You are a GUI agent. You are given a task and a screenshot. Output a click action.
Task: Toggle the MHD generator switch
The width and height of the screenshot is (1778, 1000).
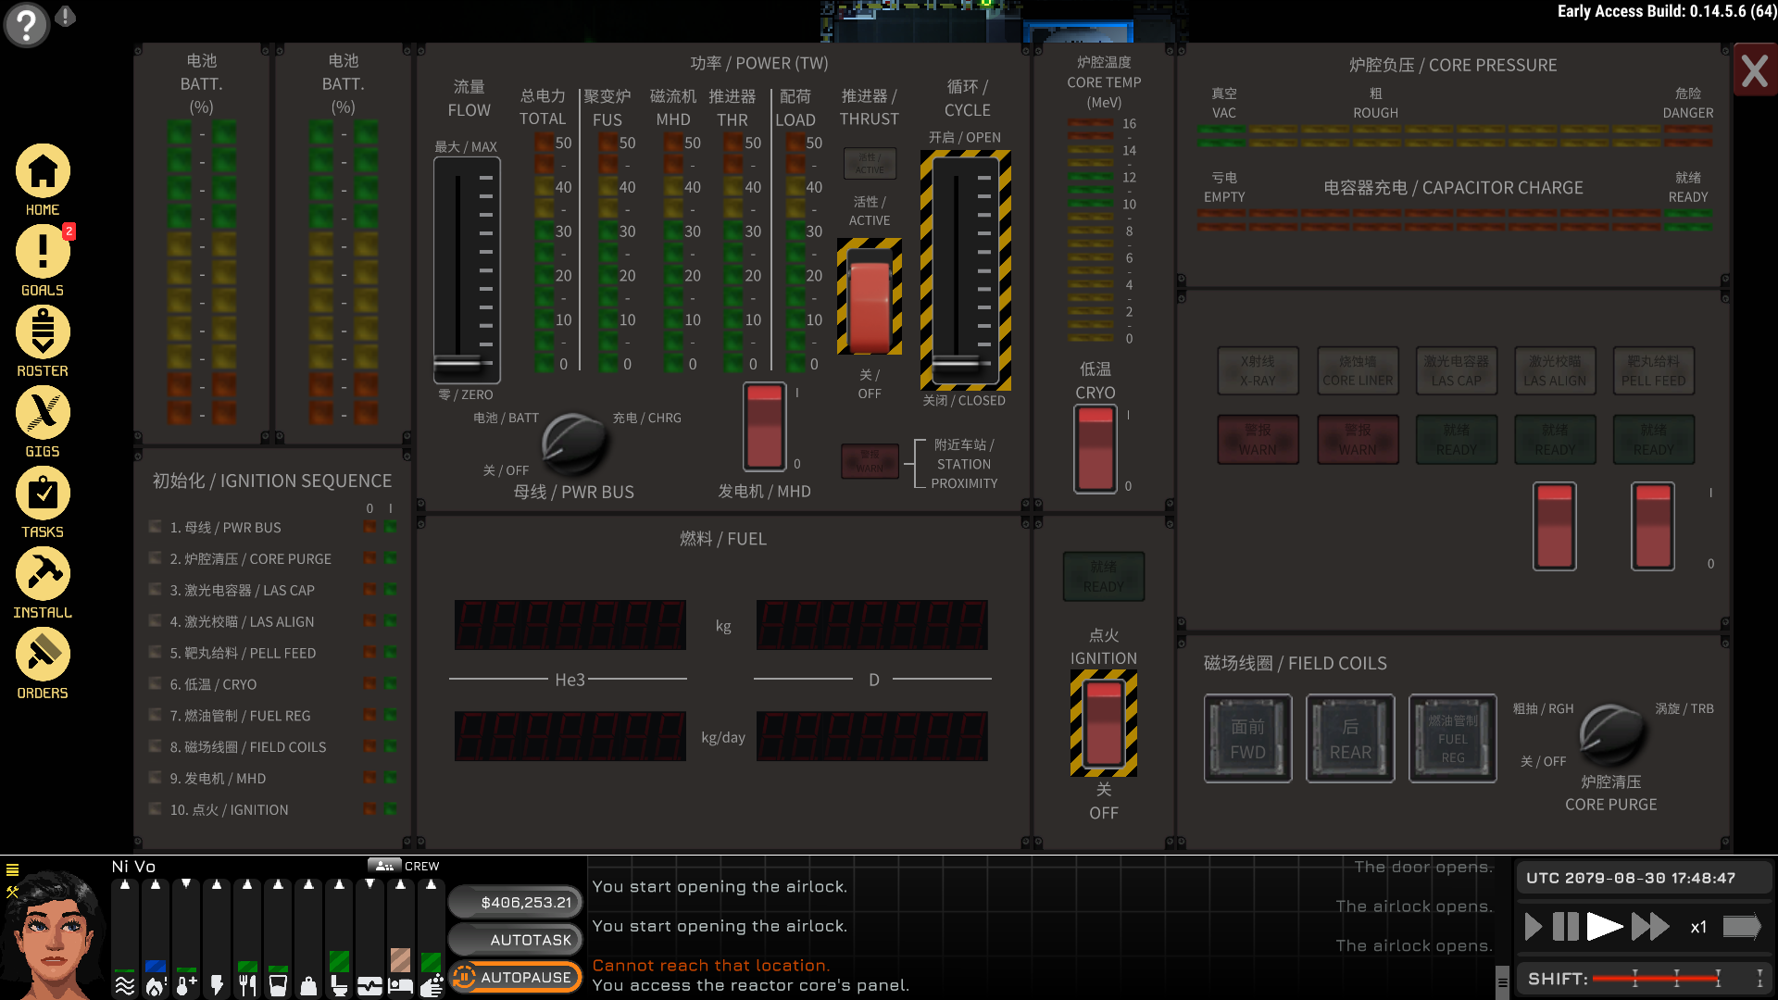(x=764, y=427)
